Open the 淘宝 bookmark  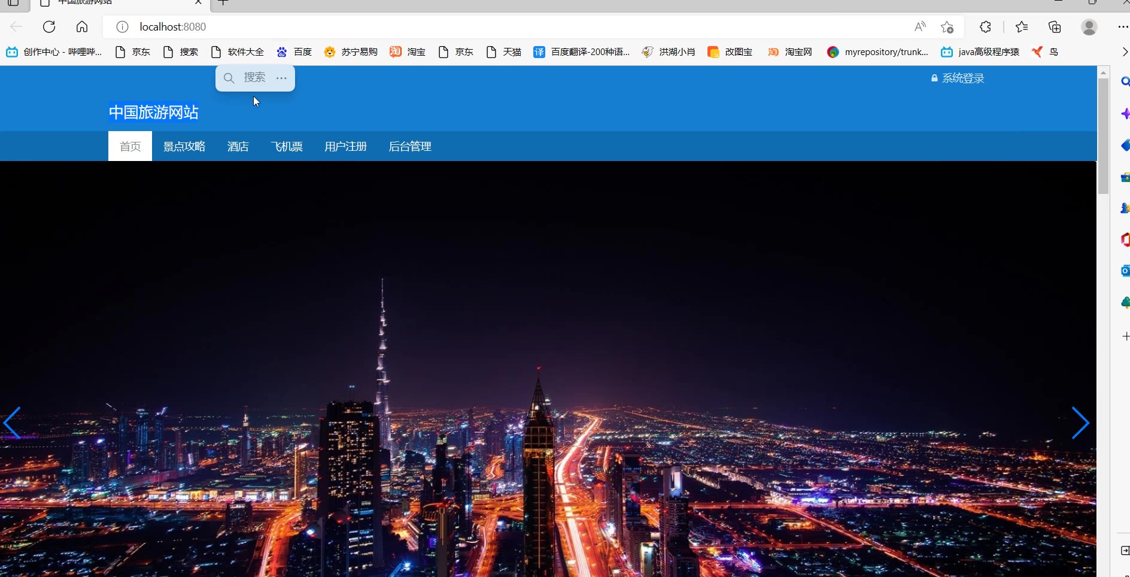point(408,52)
